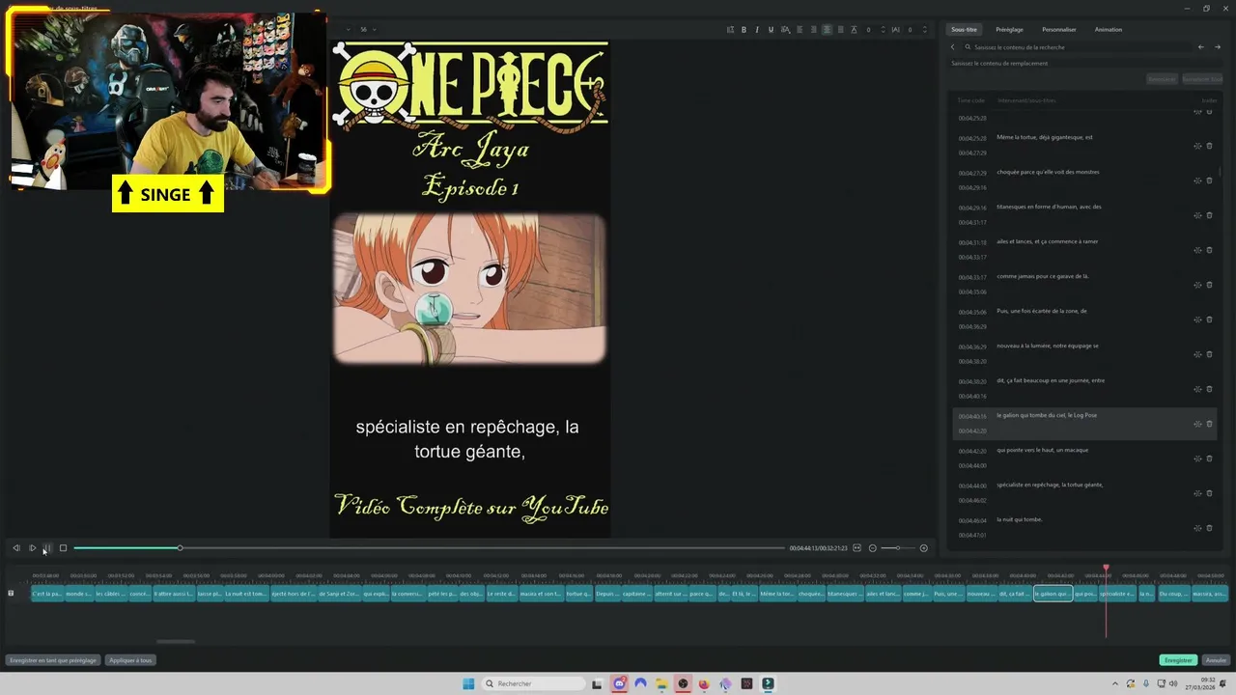Open the Windows Start menu
Image resolution: width=1236 pixels, height=695 pixels.
point(468,683)
